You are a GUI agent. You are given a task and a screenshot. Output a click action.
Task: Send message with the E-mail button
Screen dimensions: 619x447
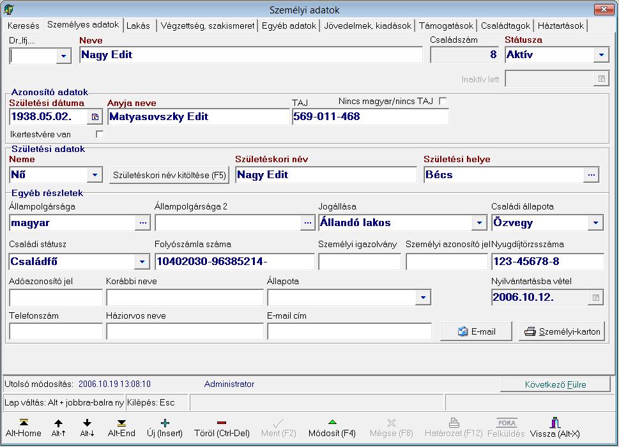point(476,331)
